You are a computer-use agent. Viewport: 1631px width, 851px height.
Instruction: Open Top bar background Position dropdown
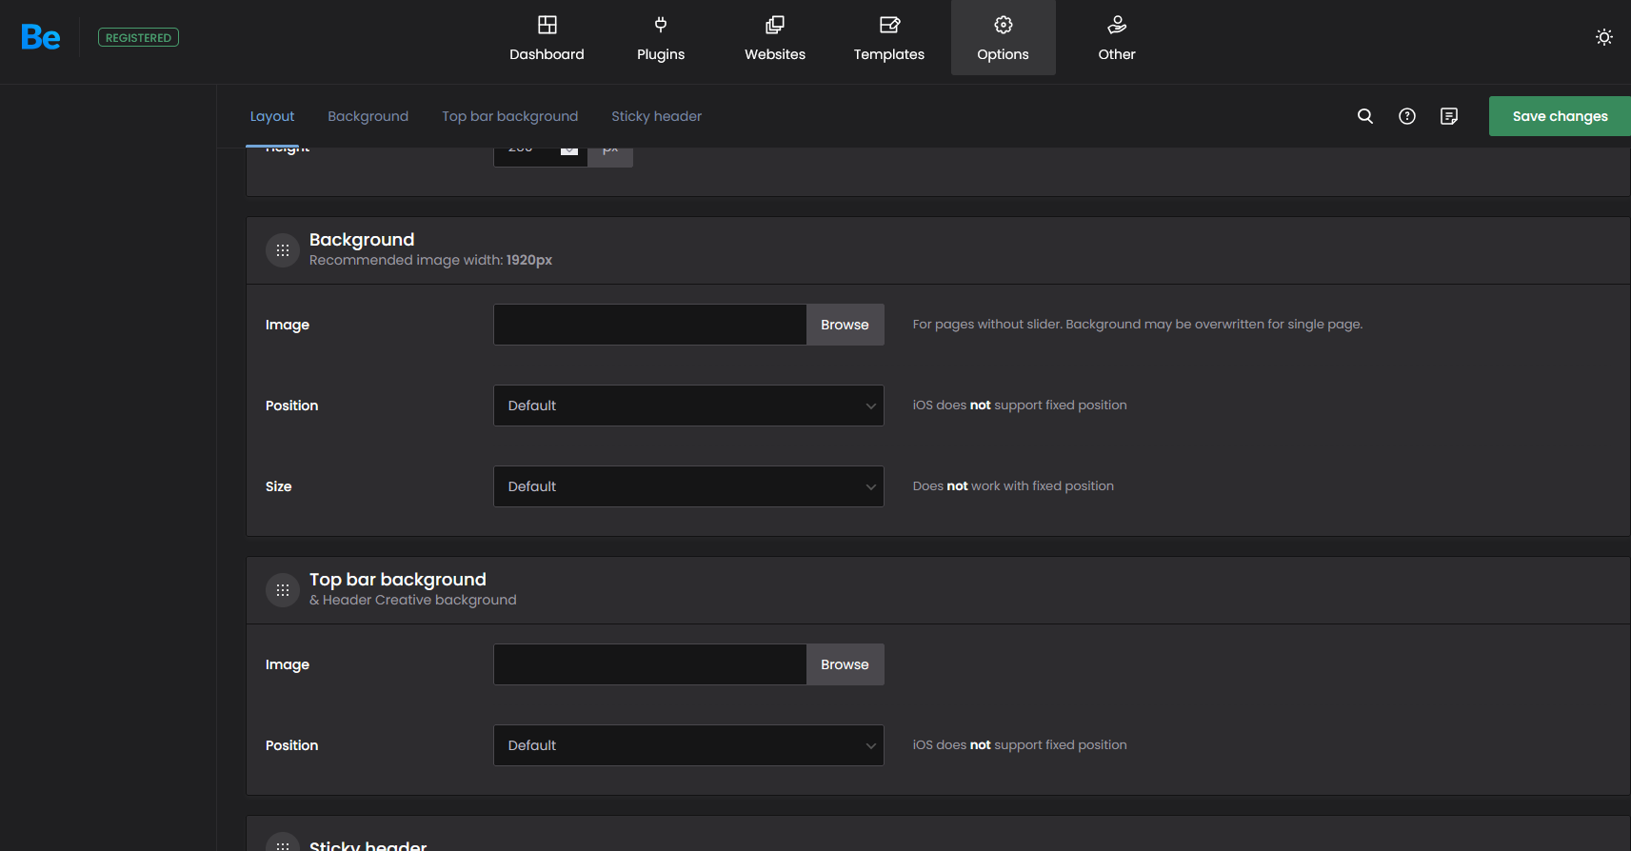(x=688, y=745)
